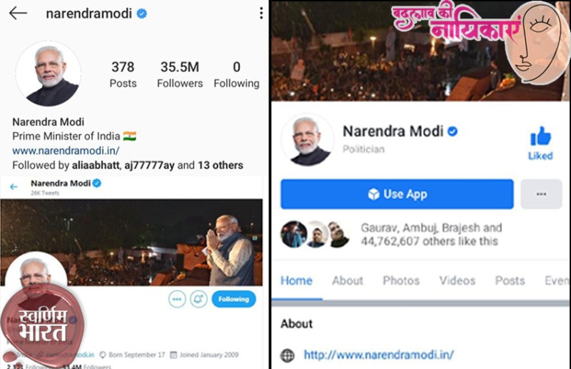Tap the globe icon beside the website
The height and width of the screenshot is (369, 571).
pos(288,355)
